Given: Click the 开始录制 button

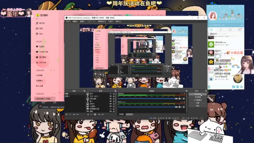Looking at the screenshot, I should tap(197, 97).
